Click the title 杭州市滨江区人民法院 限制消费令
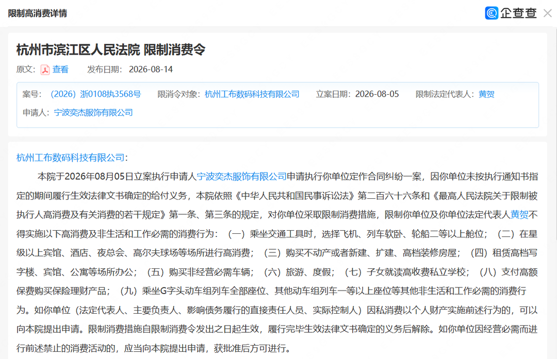Screen dimensions: 557x359 coord(111,49)
